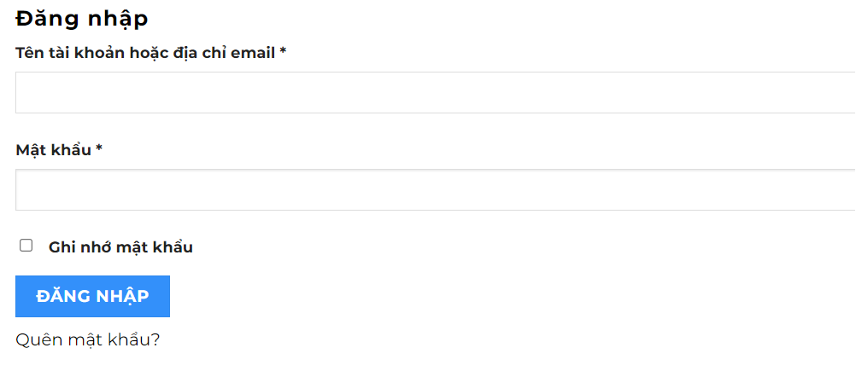
Task: Click the Mật khẩu label
Action: [x=53, y=150]
